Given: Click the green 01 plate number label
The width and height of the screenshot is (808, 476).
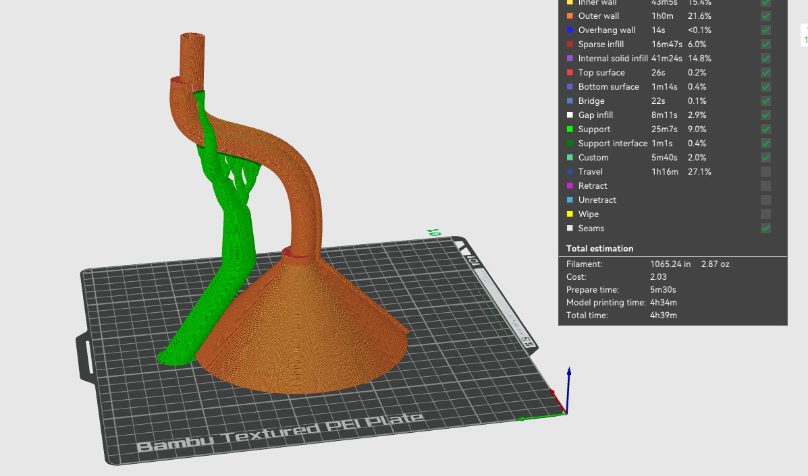Looking at the screenshot, I should pyautogui.click(x=435, y=233).
